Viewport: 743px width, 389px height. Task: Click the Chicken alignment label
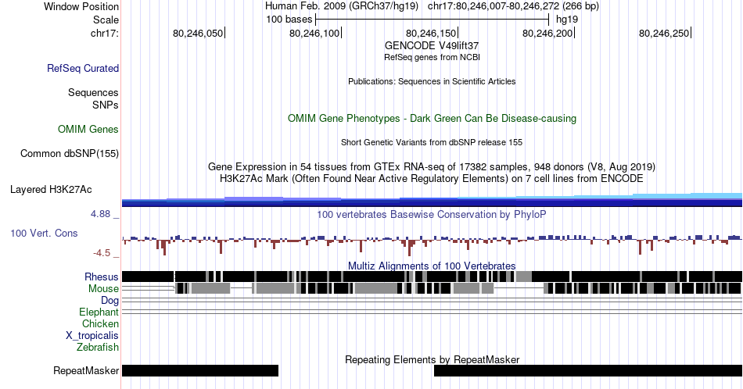click(100, 323)
